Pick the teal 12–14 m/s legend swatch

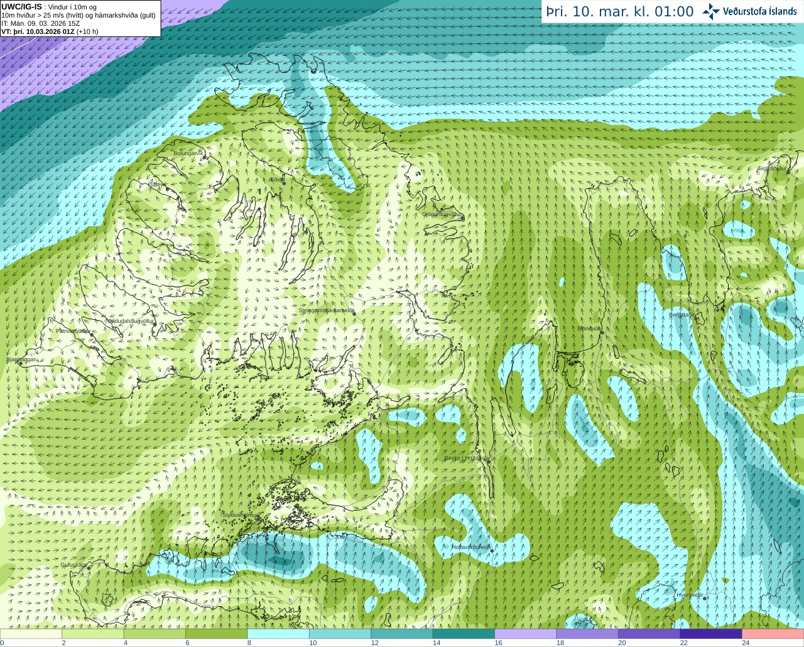pyautogui.click(x=402, y=633)
